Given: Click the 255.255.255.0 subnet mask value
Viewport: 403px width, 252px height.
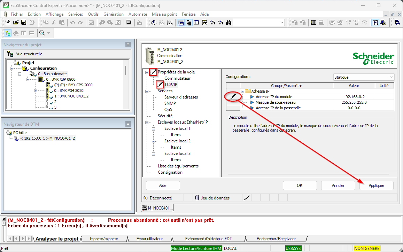Looking at the screenshot, I should click(x=354, y=102).
